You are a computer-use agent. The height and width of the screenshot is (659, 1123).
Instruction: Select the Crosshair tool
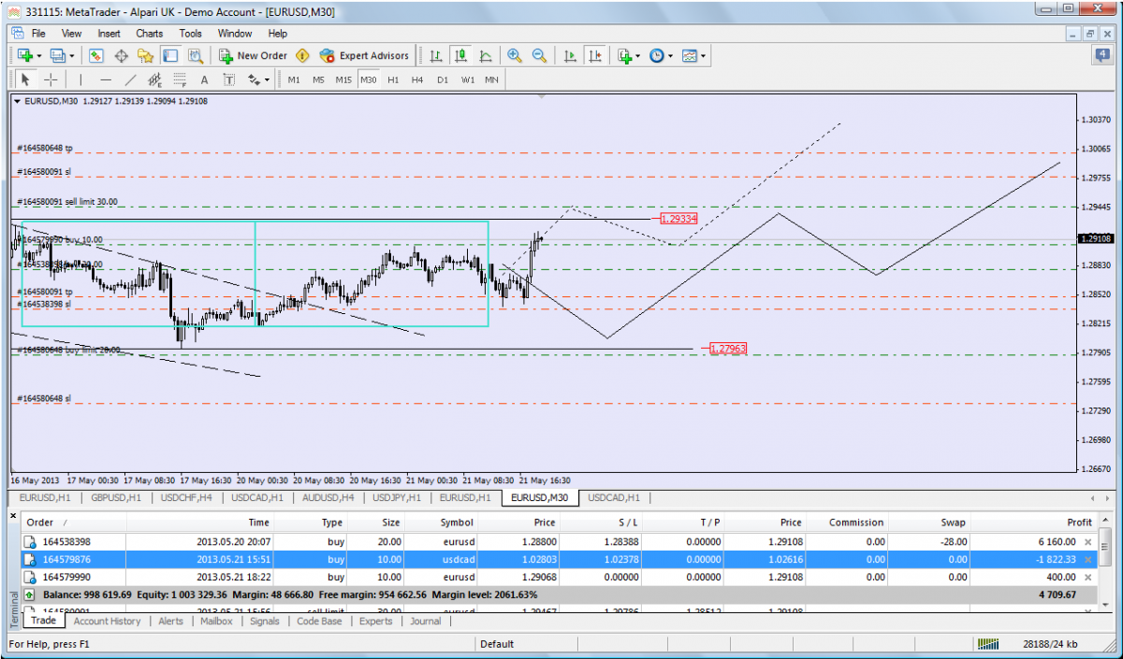coord(51,79)
